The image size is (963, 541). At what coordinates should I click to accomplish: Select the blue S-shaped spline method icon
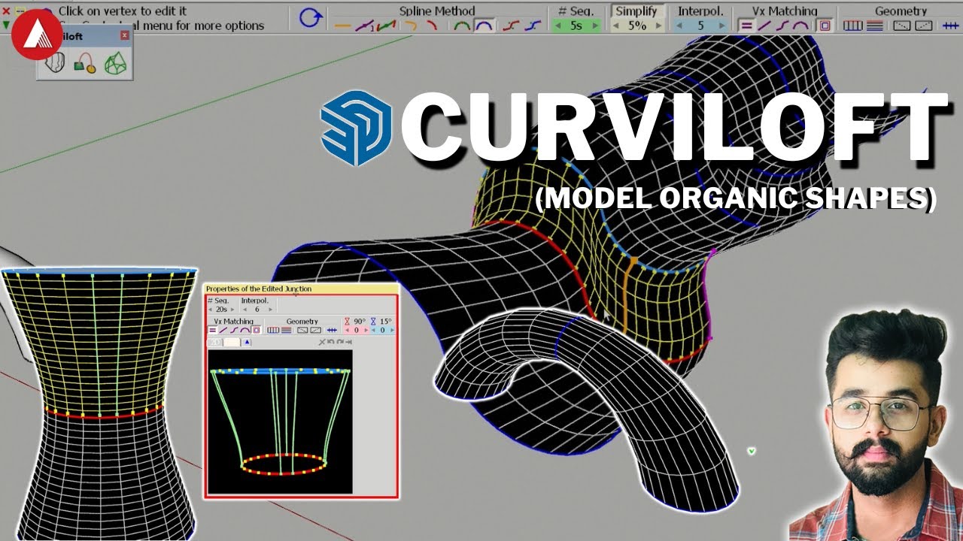[x=532, y=26]
